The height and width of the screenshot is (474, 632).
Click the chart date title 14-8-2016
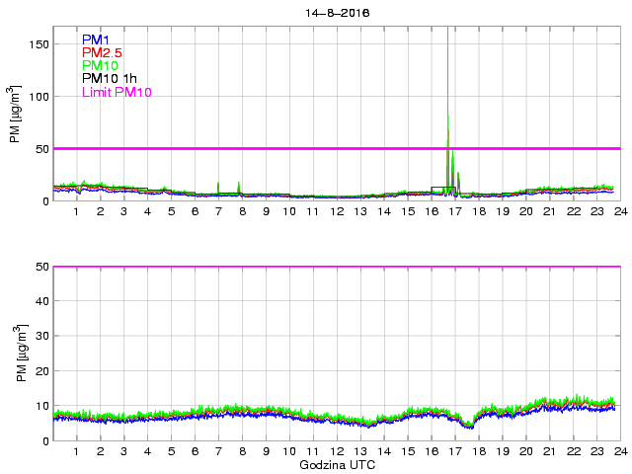[336, 12]
